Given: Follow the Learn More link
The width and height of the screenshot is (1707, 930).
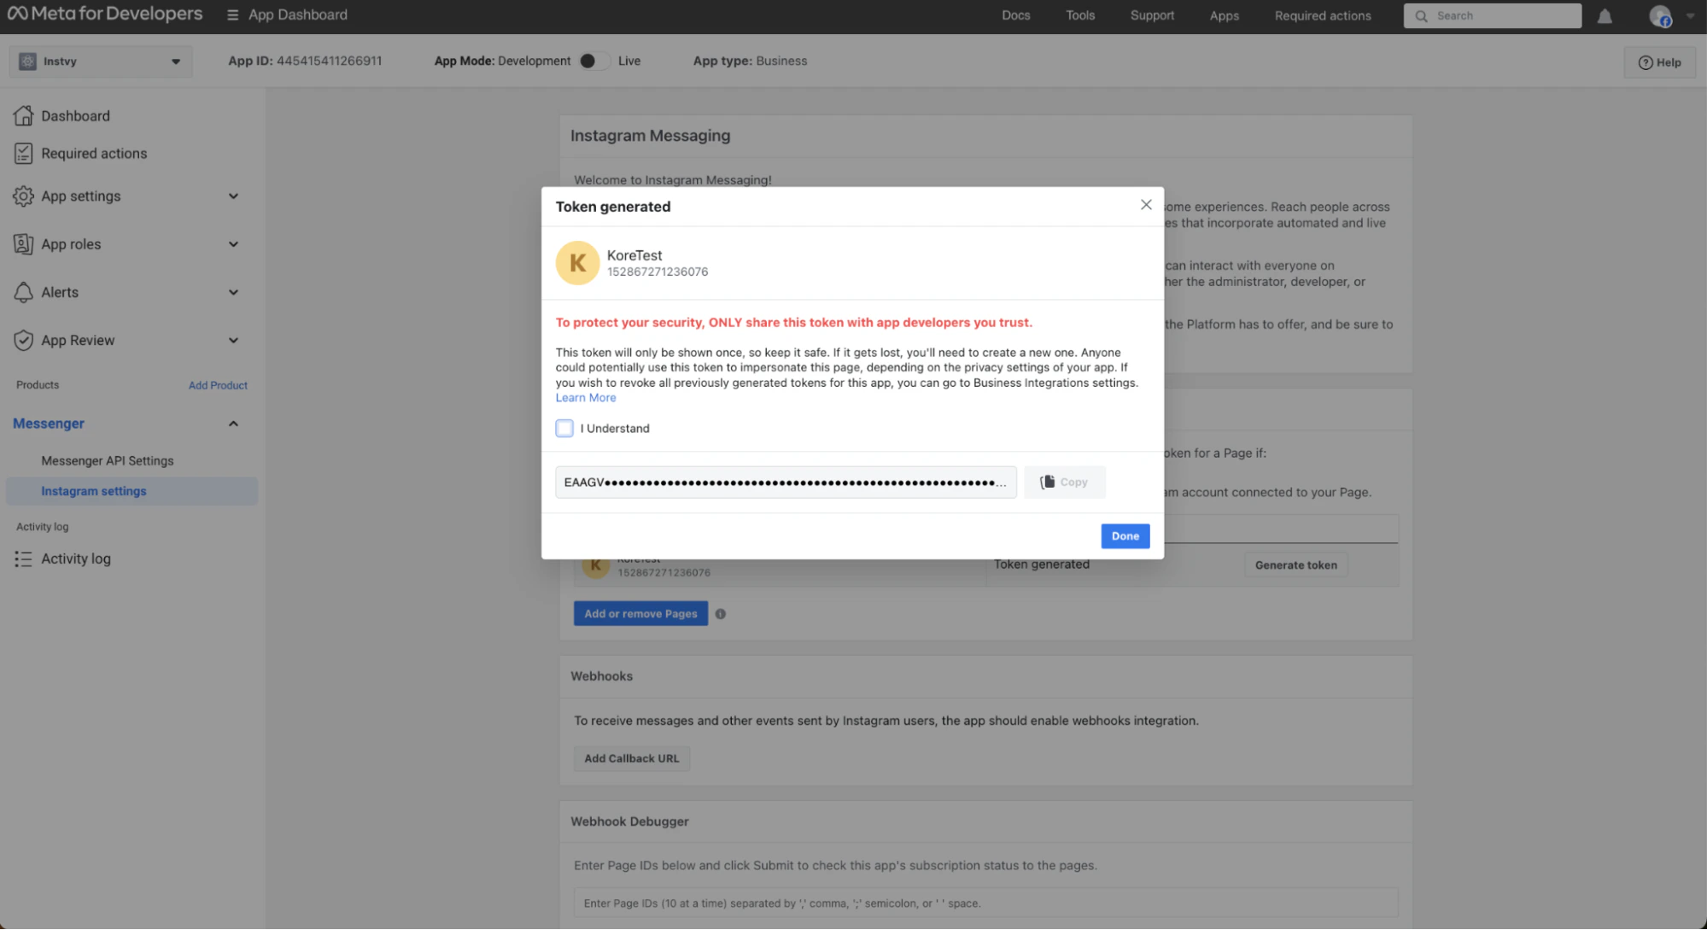Looking at the screenshot, I should (586, 398).
